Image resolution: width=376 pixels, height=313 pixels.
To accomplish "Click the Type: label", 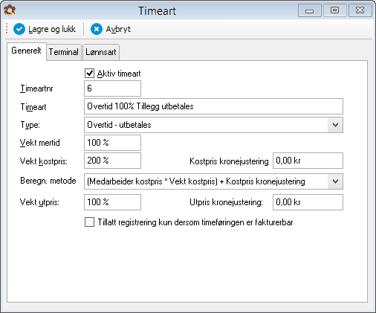I will 30,125.
